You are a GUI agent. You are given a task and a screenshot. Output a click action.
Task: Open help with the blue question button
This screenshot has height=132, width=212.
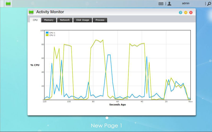tap(180, 12)
